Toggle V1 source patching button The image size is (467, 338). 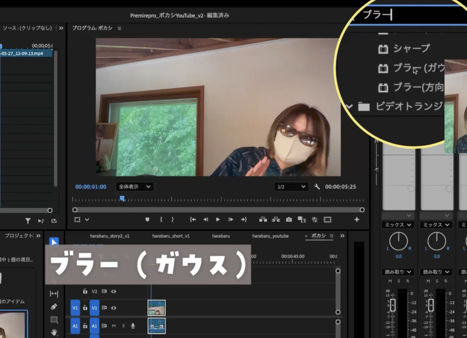(75, 308)
